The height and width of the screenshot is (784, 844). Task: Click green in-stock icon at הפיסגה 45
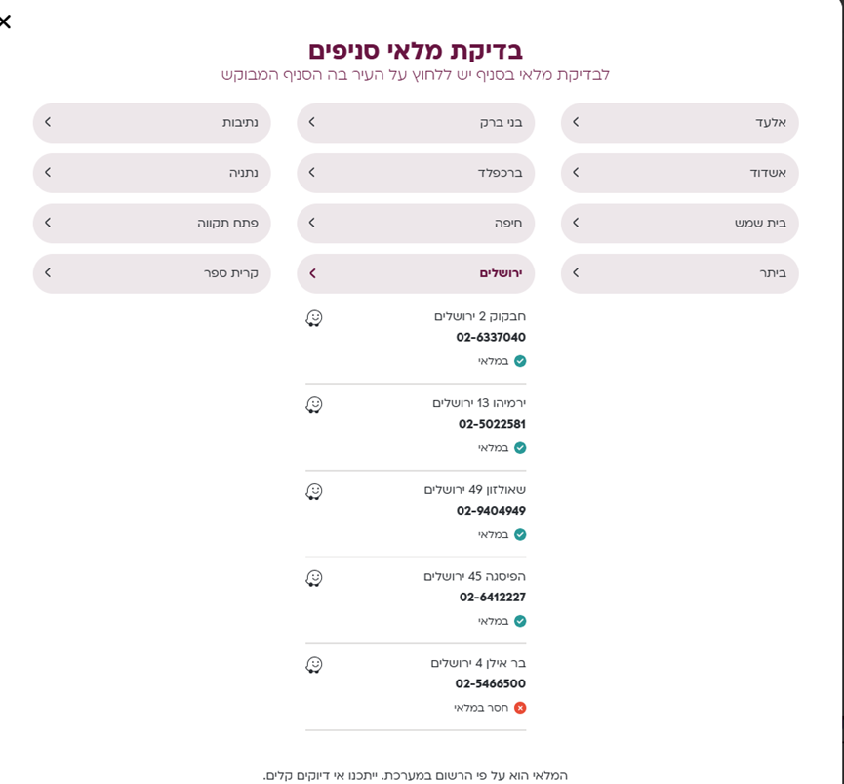pyautogui.click(x=520, y=621)
